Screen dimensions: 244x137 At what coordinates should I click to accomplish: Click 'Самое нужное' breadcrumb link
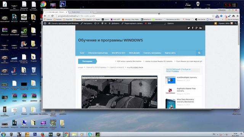pyautogui.click(x=117, y=68)
